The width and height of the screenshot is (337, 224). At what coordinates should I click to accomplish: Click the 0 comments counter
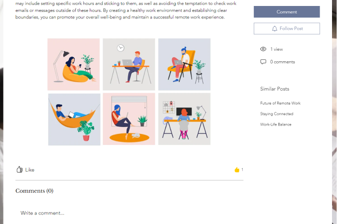pyautogui.click(x=282, y=62)
